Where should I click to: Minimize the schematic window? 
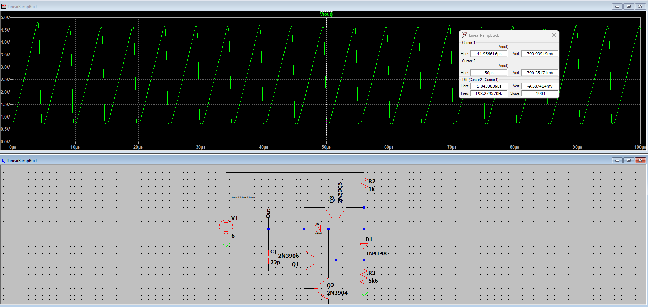click(x=617, y=160)
